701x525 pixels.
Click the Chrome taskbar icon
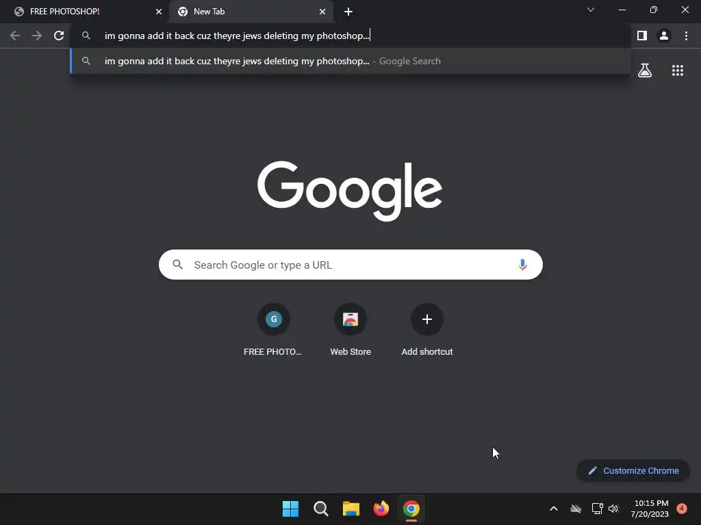coord(411,509)
